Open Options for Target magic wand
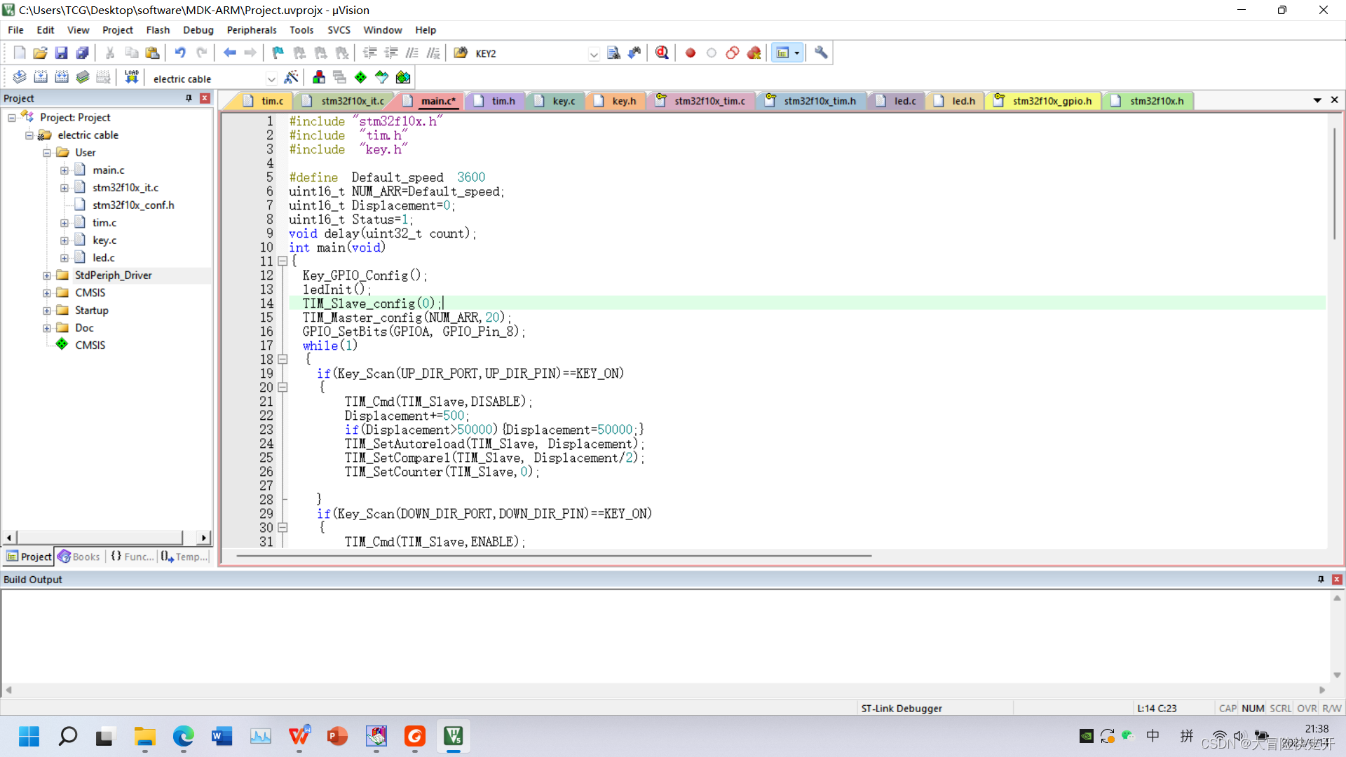The height and width of the screenshot is (757, 1346). click(x=291, y=77)
